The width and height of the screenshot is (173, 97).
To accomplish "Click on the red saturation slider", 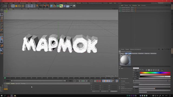I will coord(155,75).
